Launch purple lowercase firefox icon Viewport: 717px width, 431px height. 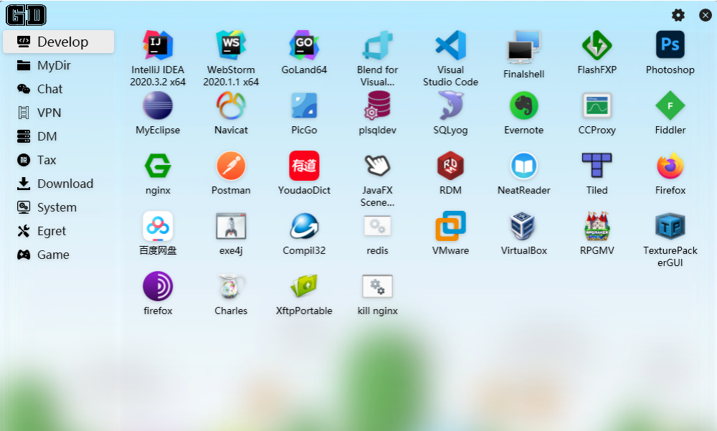158,286
